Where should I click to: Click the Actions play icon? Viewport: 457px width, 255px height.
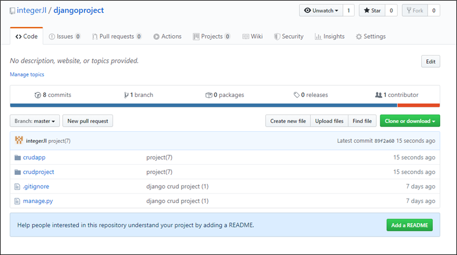click(x=156, y=36)
